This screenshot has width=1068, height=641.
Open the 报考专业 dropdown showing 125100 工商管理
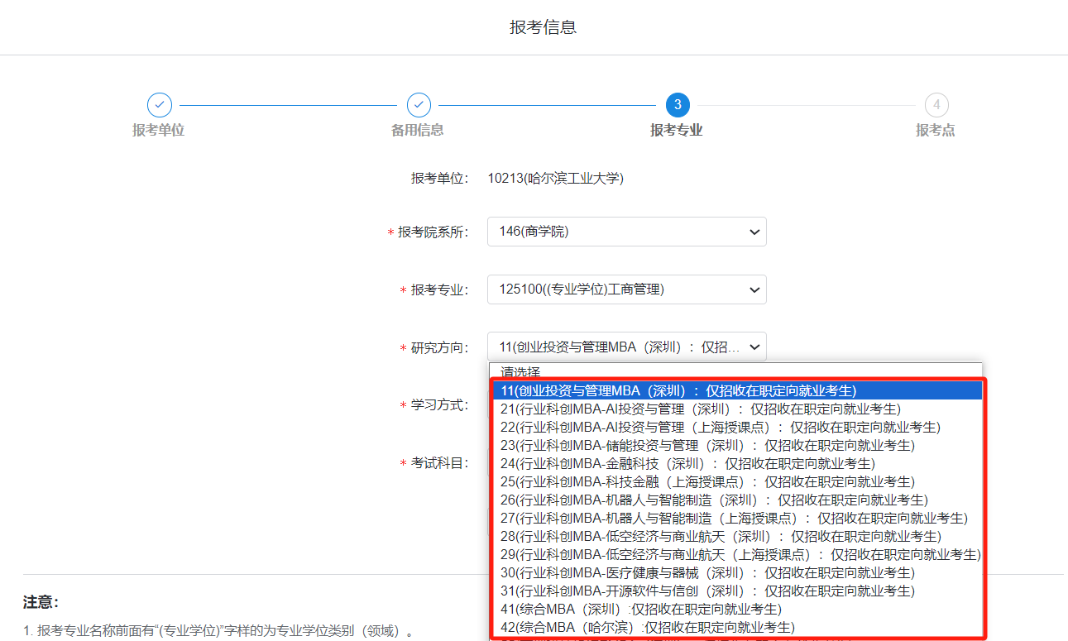[x=626, y=289]
